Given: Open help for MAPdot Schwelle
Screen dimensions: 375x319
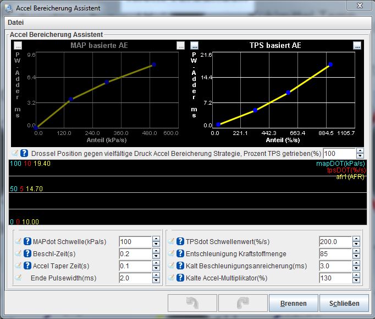Looking at the screenshot, I should pyautogui.click(x=27, y=242).
